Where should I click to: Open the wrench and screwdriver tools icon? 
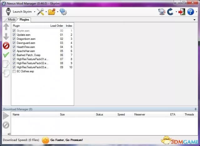(40, 12)
